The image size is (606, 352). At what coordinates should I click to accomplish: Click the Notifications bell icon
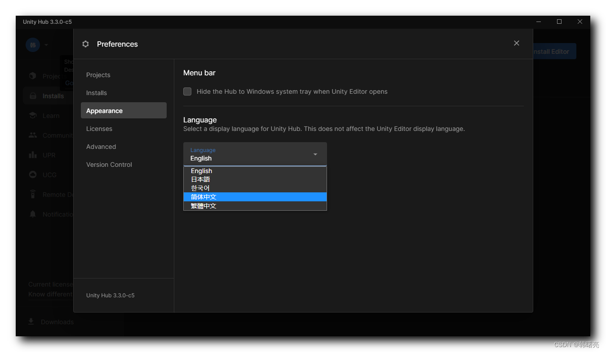click(x=33, y=214)
